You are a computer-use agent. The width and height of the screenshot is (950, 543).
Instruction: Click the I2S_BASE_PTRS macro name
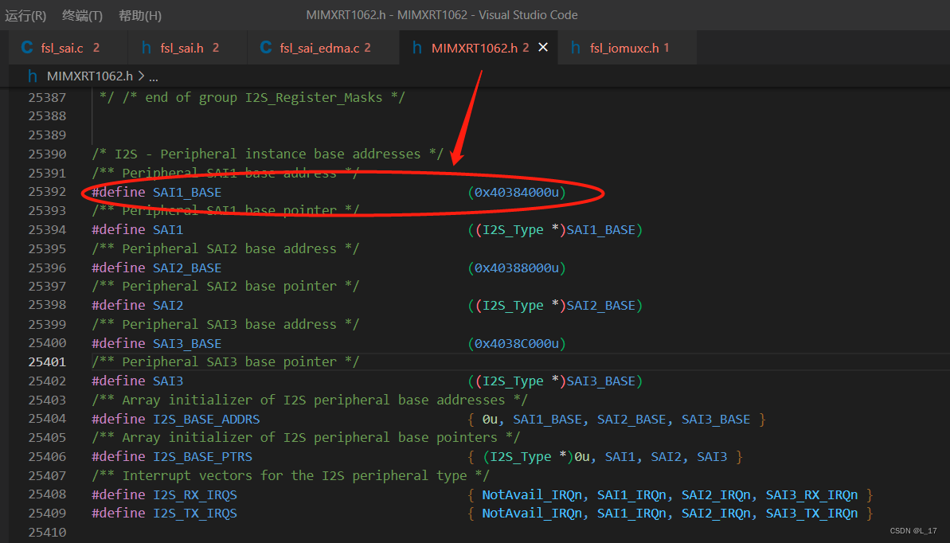pyautogui.click(x=202, y=457)
